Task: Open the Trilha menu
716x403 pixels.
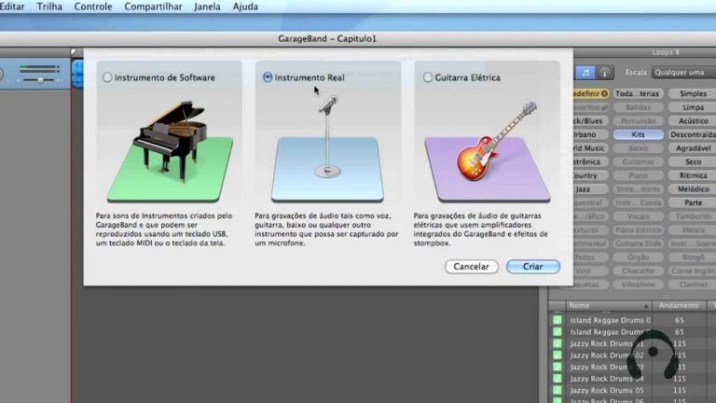Action: coord(49,7)
